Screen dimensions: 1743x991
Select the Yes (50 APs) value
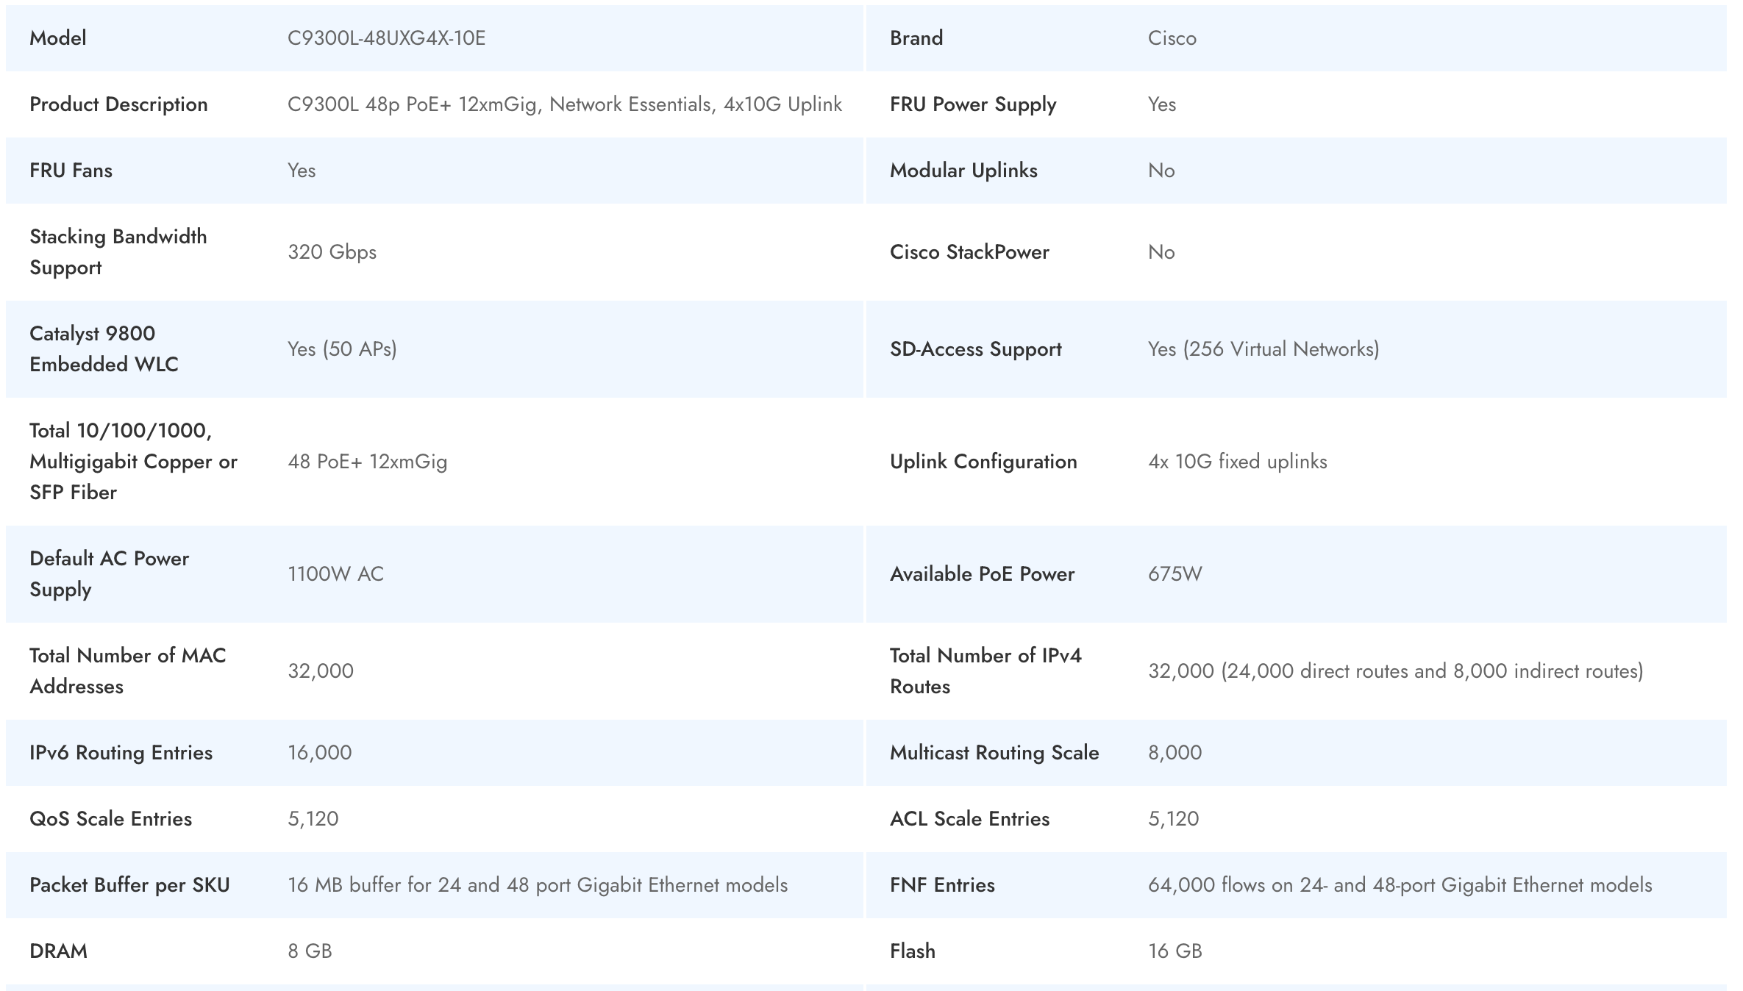pos(342,349)
